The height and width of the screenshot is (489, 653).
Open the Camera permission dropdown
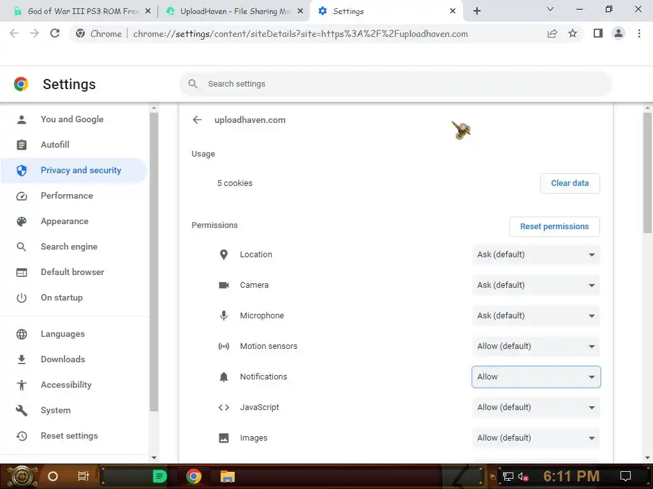536,285
